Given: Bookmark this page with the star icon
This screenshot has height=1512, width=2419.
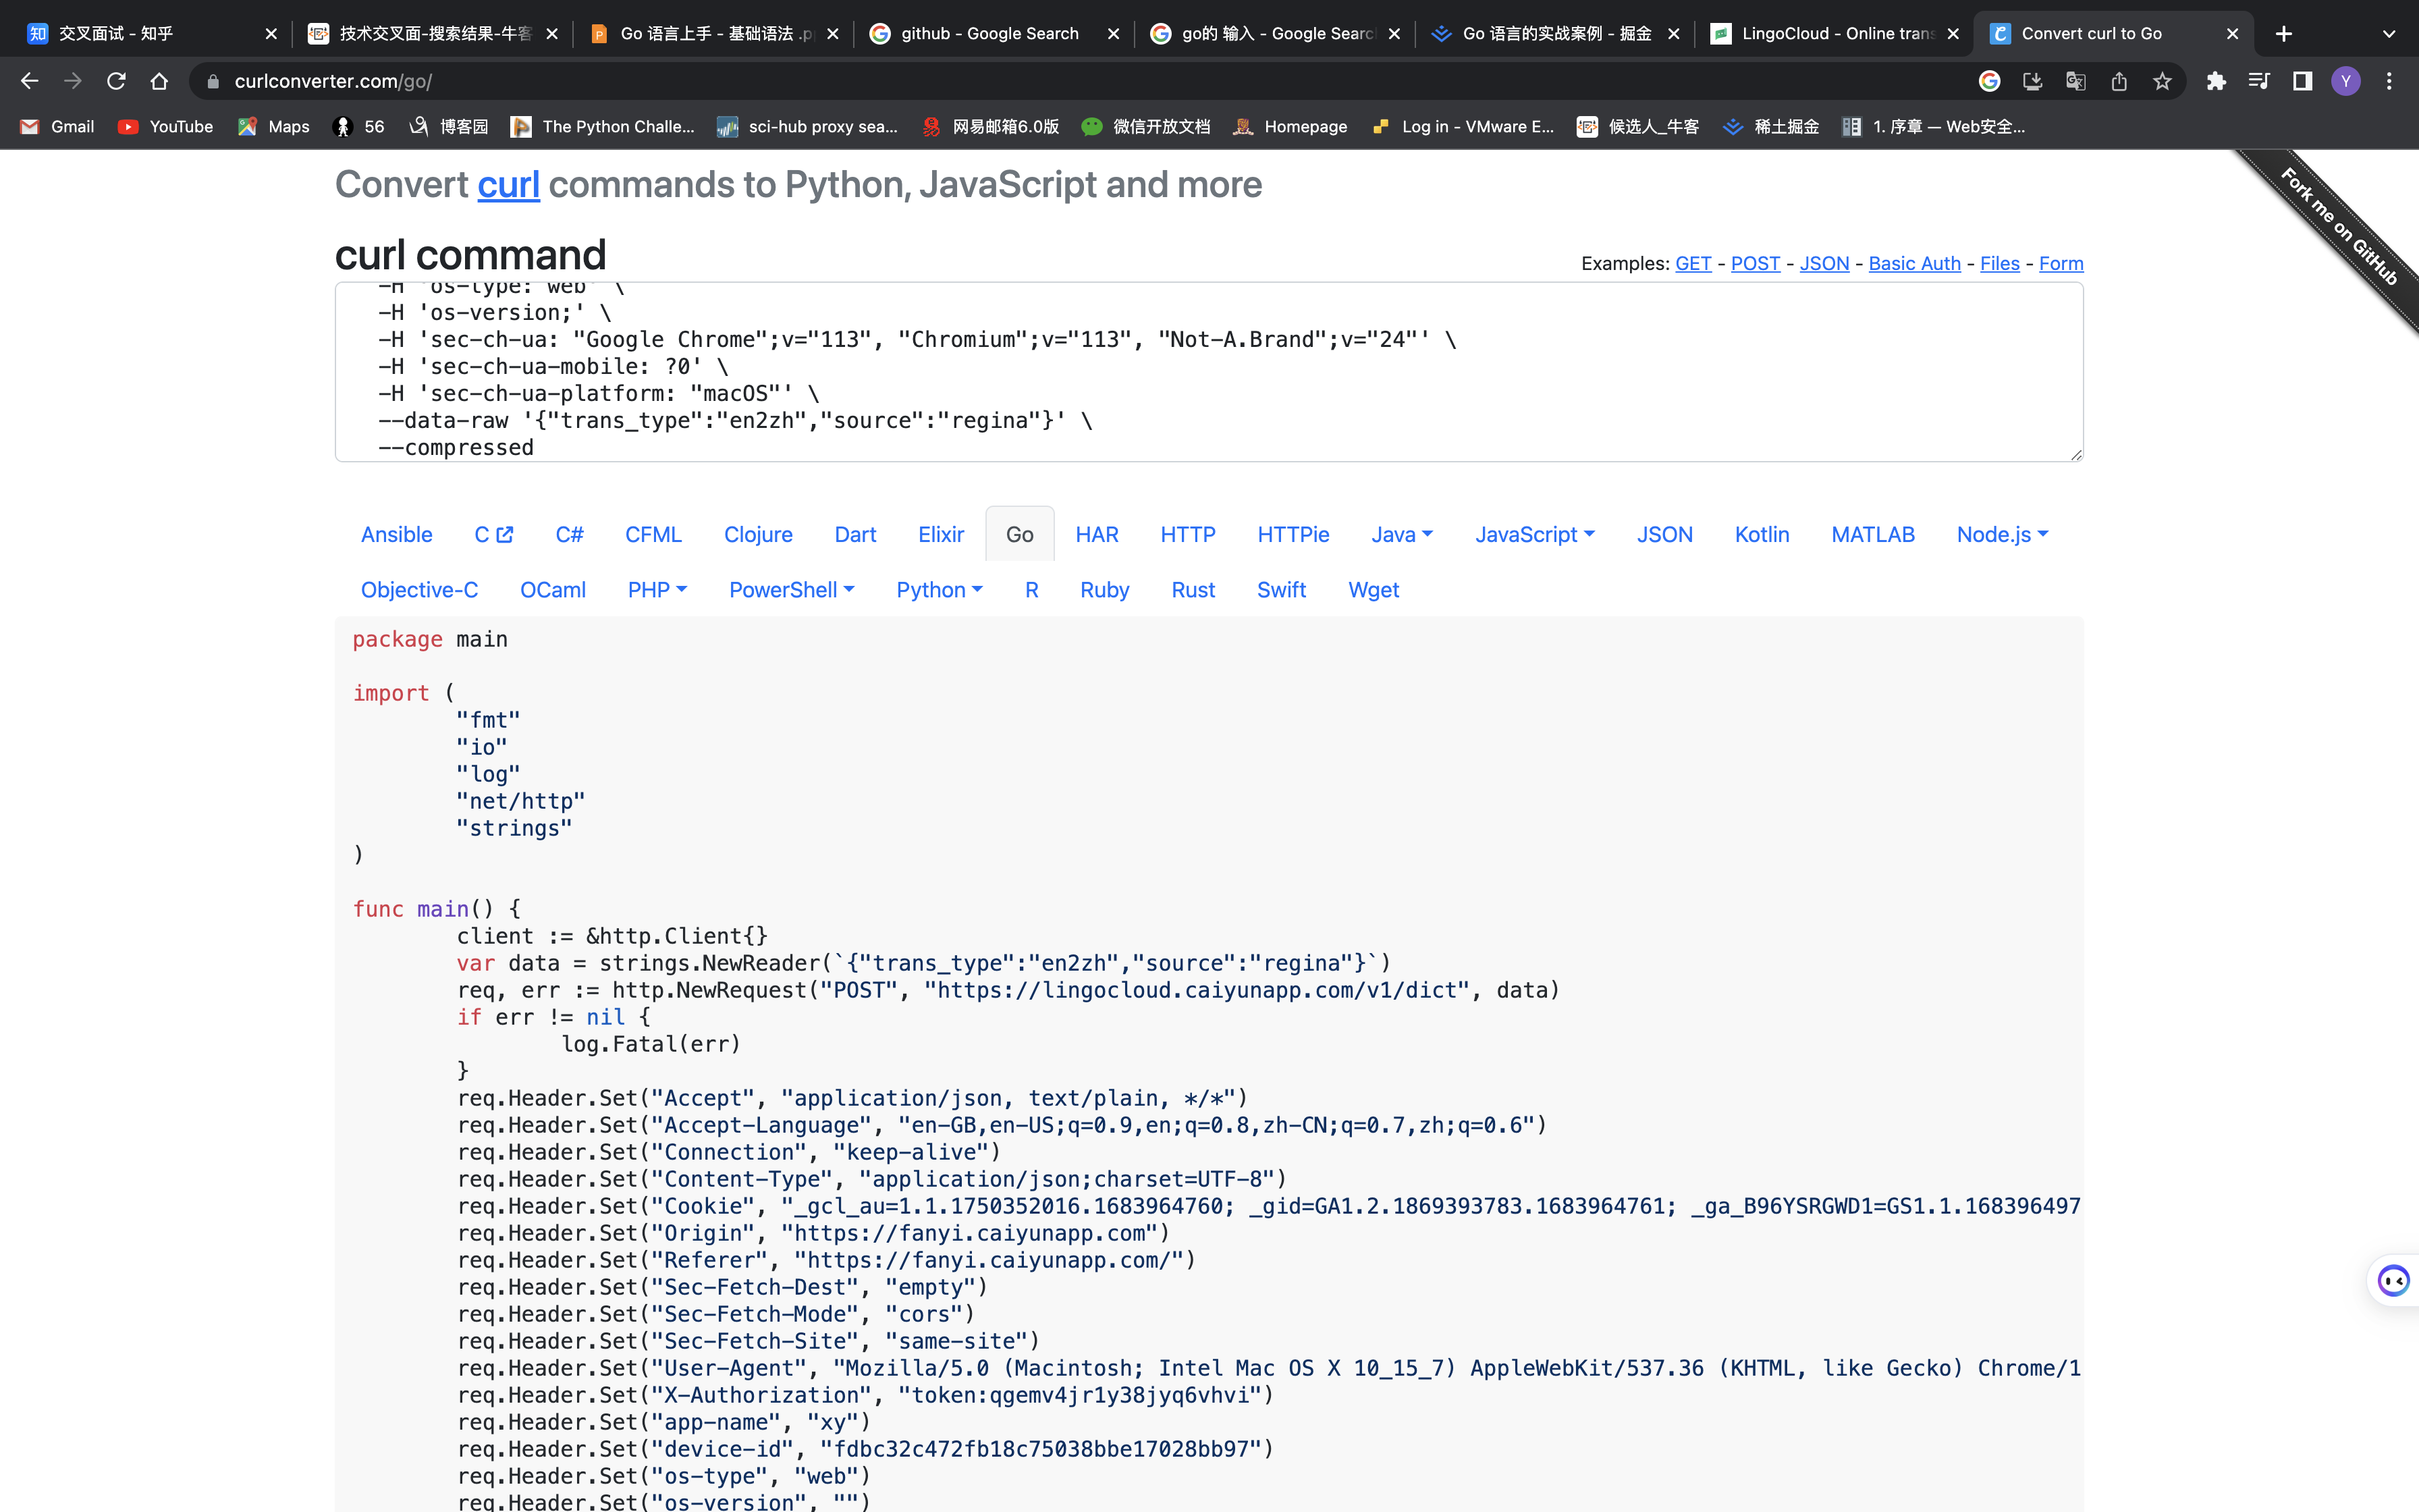Looking at the screenshot, I should tap(2162, 81).
